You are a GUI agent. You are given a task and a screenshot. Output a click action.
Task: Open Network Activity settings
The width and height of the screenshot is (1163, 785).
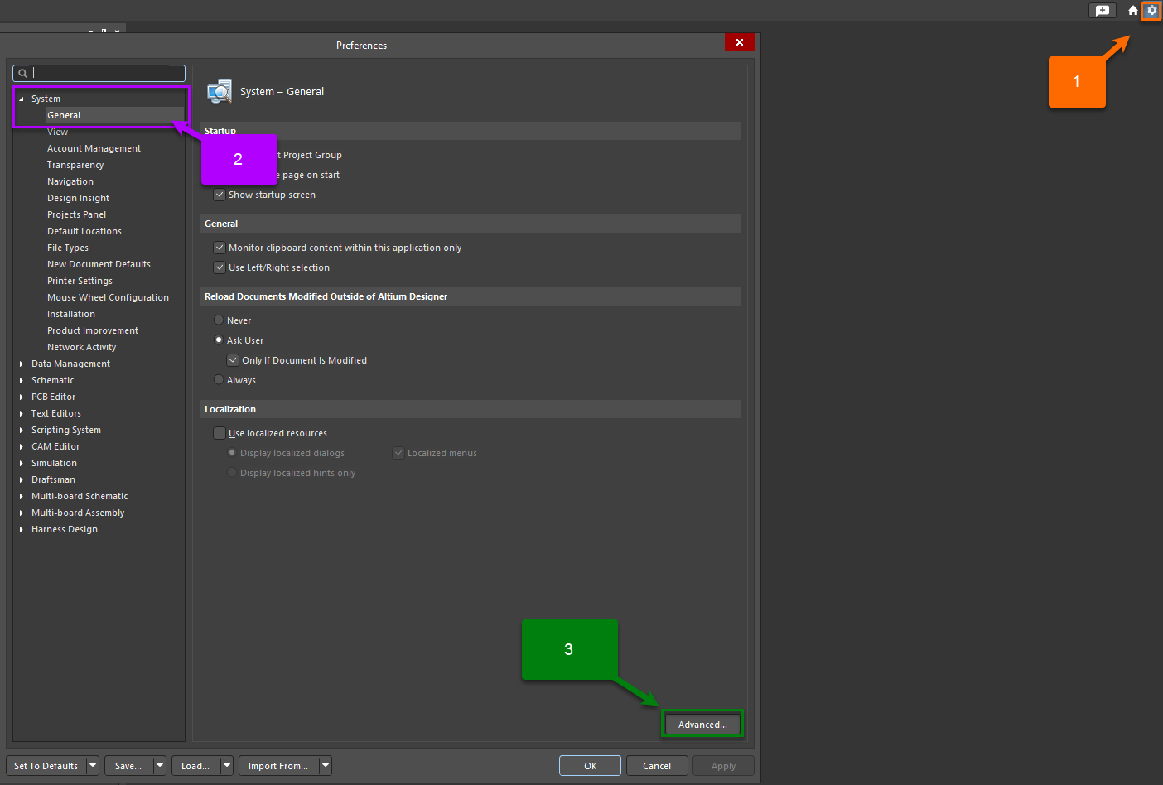tap(81, 348)
